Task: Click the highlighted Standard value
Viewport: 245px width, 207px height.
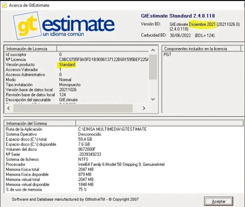Action: [x=67, y=64]
